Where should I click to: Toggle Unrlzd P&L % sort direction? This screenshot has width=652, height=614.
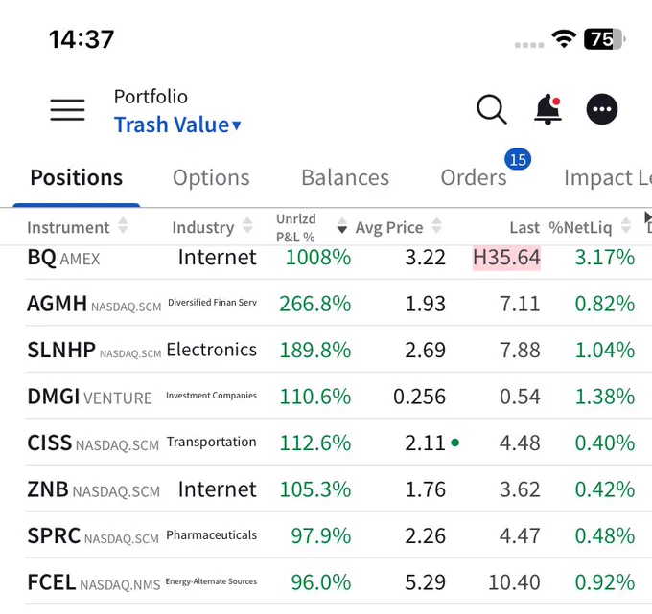click(x=341, y=225)
